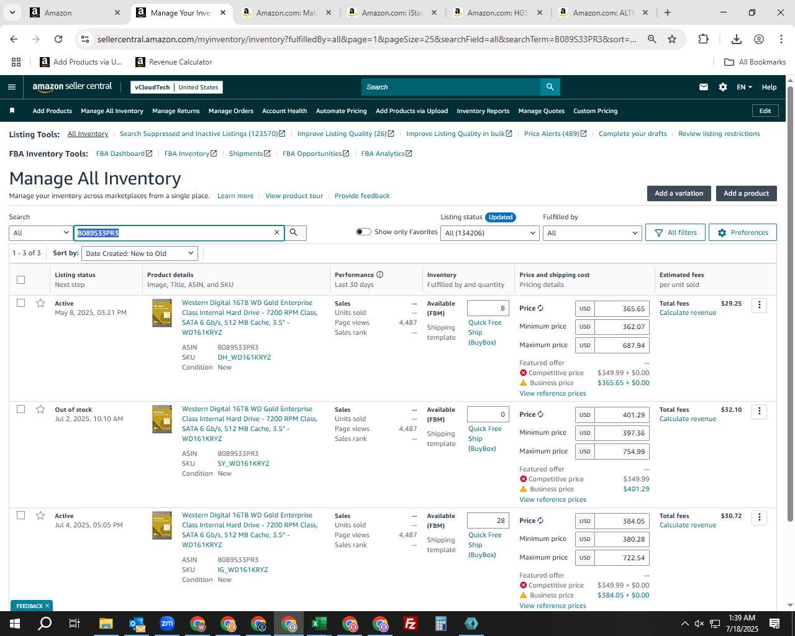Click the price refresh icon for the 365.65 price
This screenshot has height=636, width=795.
coord(540,308)
